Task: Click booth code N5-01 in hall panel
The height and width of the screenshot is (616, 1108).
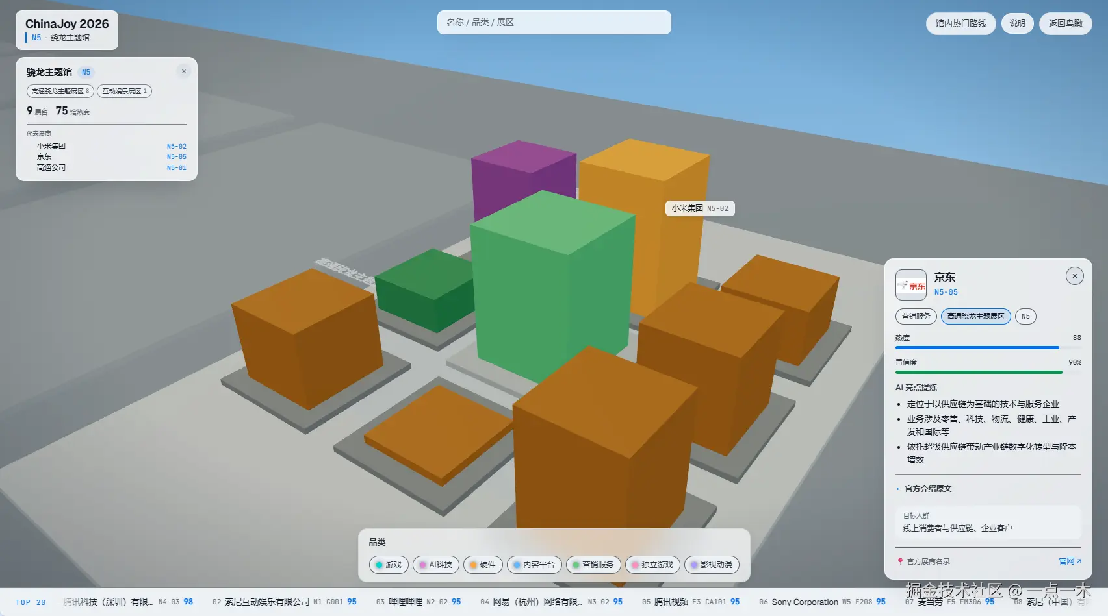Action: point(176,168)
